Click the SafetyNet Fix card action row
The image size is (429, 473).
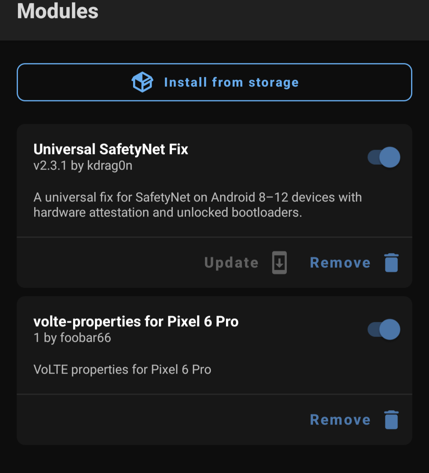[x=214, y=263]
